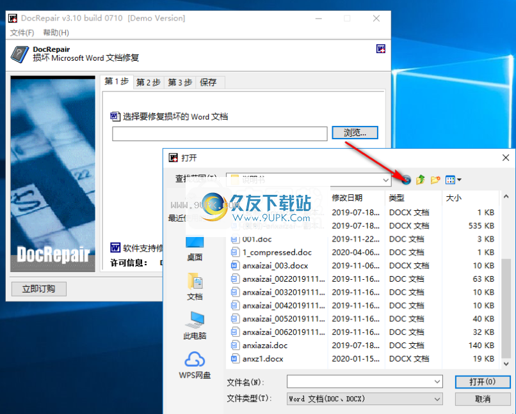
Task: Select file anxaizai_0052019111...
Action: point(284,319)
